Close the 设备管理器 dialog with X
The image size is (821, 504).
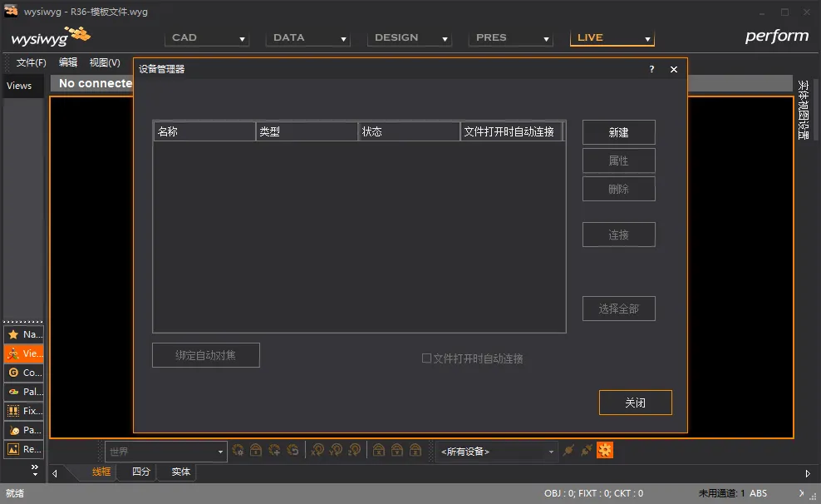point(674,69)
